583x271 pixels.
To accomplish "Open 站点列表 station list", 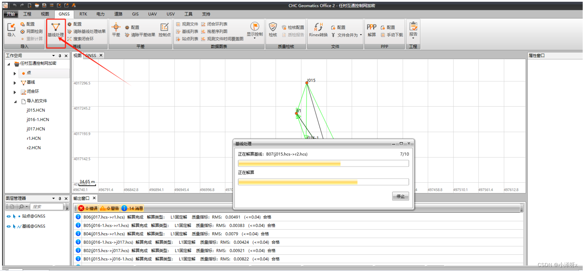I will click(187, 39).
